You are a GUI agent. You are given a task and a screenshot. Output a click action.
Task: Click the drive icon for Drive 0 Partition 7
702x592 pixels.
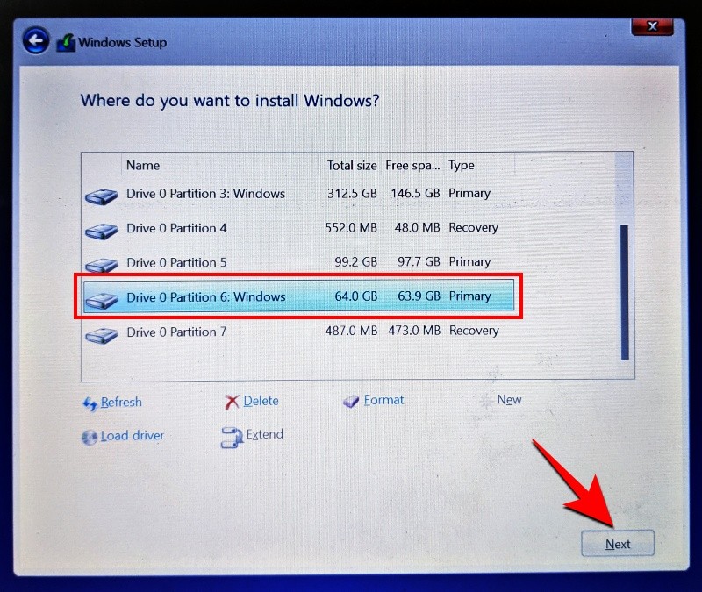click(x=102, y=335)
